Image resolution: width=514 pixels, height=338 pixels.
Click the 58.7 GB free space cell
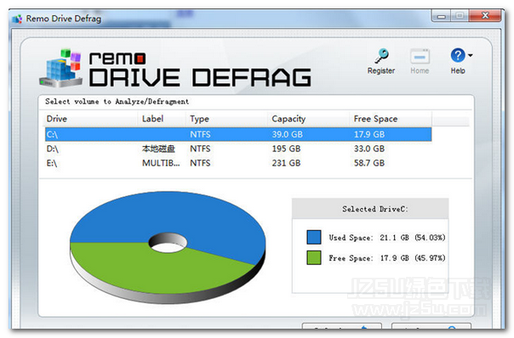coord(369,163)
